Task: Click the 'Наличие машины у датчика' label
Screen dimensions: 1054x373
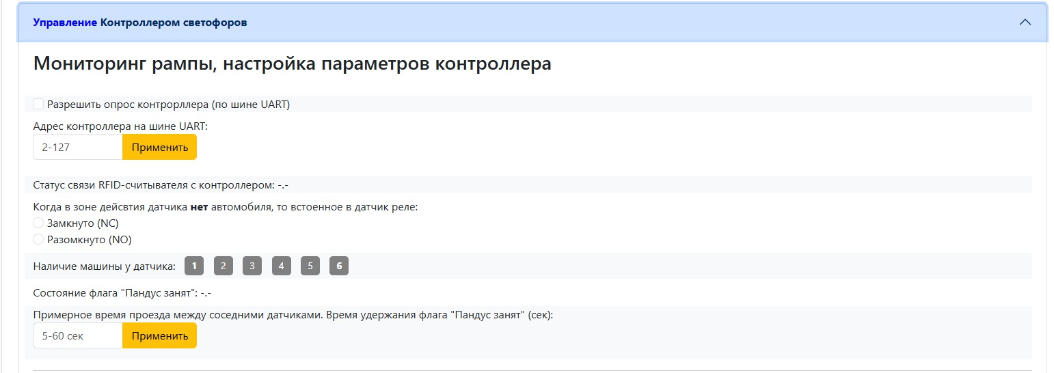Action: pos(104,266)
